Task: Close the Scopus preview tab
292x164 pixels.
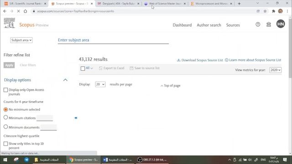Action: 92,4
